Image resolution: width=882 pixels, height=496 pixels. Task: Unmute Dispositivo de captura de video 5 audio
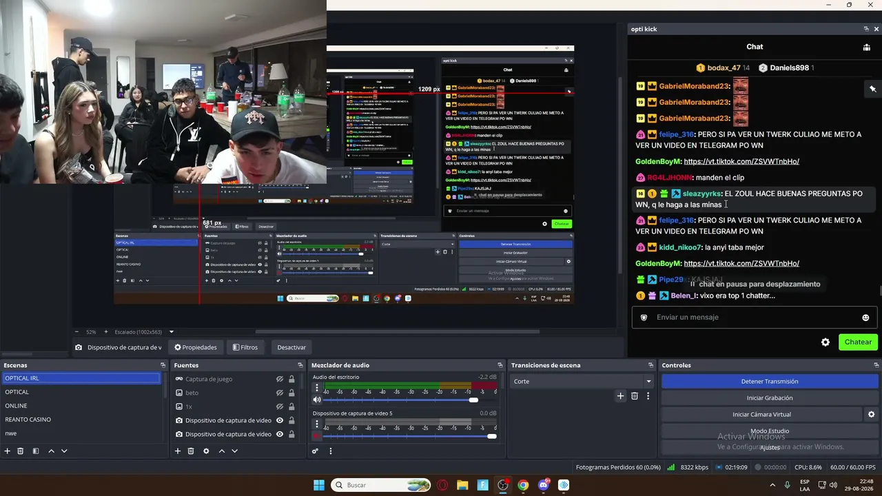point(317,436)
